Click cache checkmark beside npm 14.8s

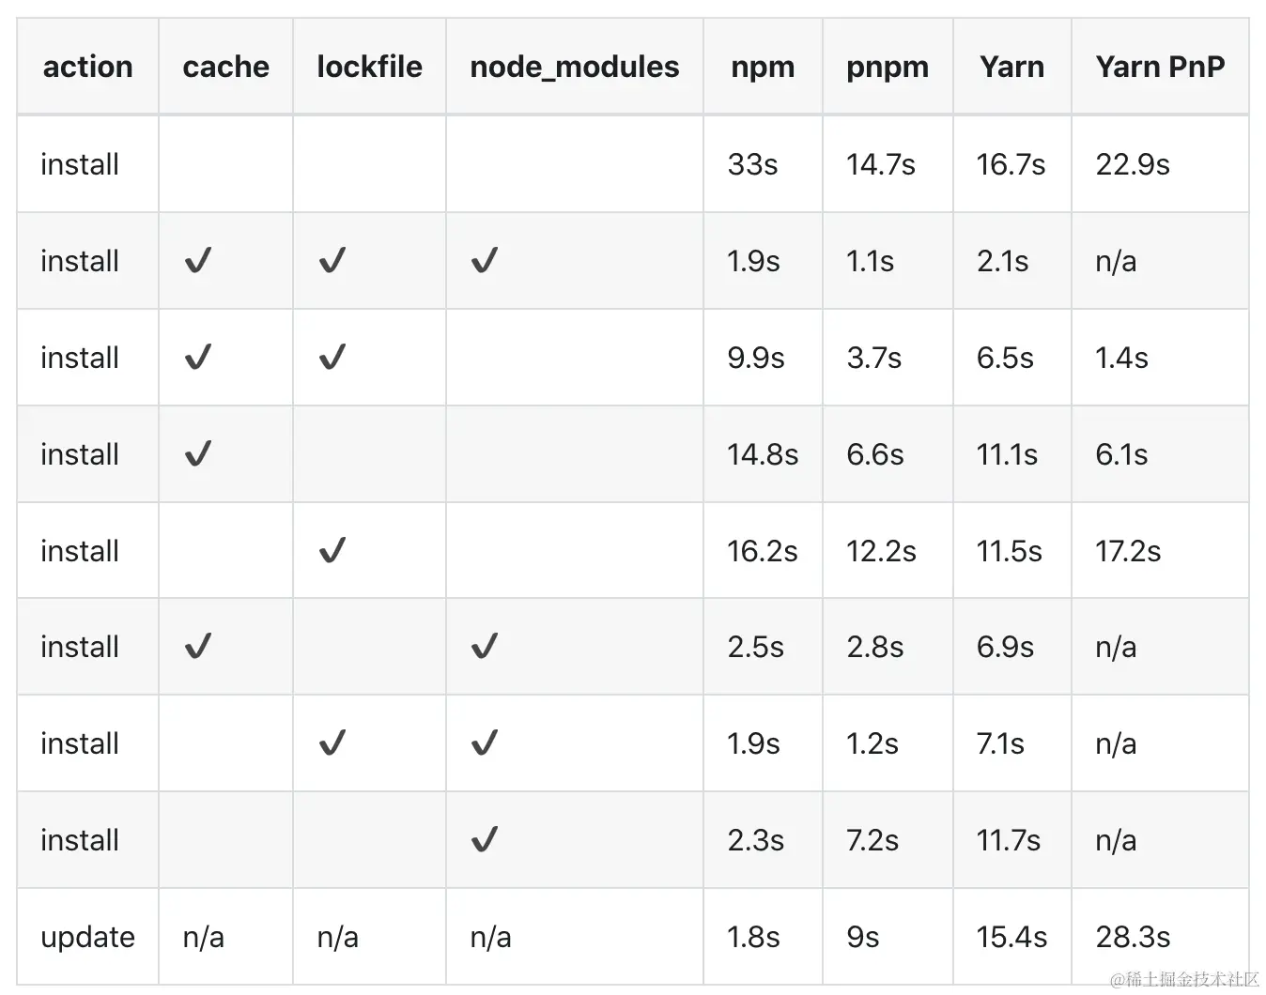click(x=198, y=453)
